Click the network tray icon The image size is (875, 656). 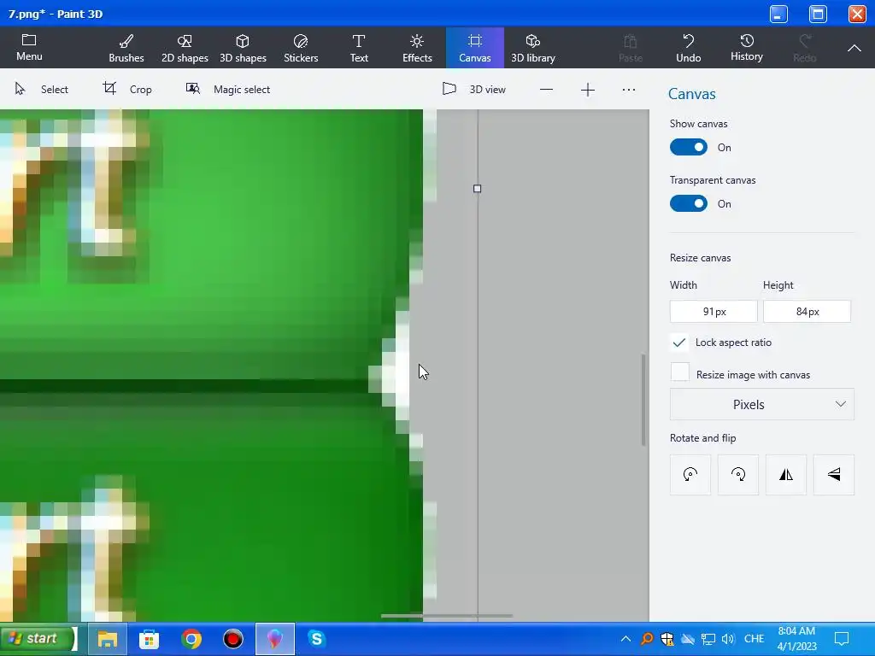[708, 639]
